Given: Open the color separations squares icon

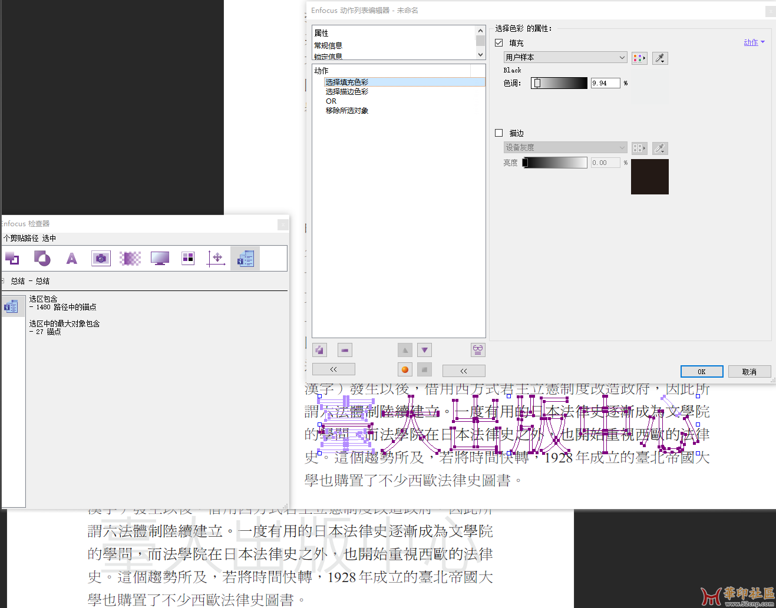Looking at the screenshot, I should click(x=188, y=258).
